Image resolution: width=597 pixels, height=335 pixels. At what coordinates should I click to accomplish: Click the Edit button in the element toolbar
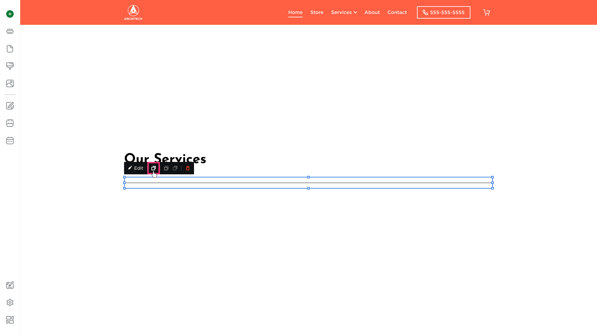click(x=136, y=168)
